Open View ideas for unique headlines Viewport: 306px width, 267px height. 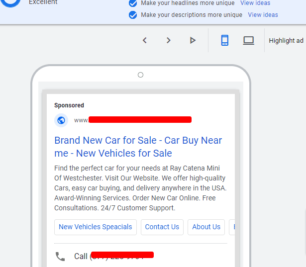click(255, 3)
